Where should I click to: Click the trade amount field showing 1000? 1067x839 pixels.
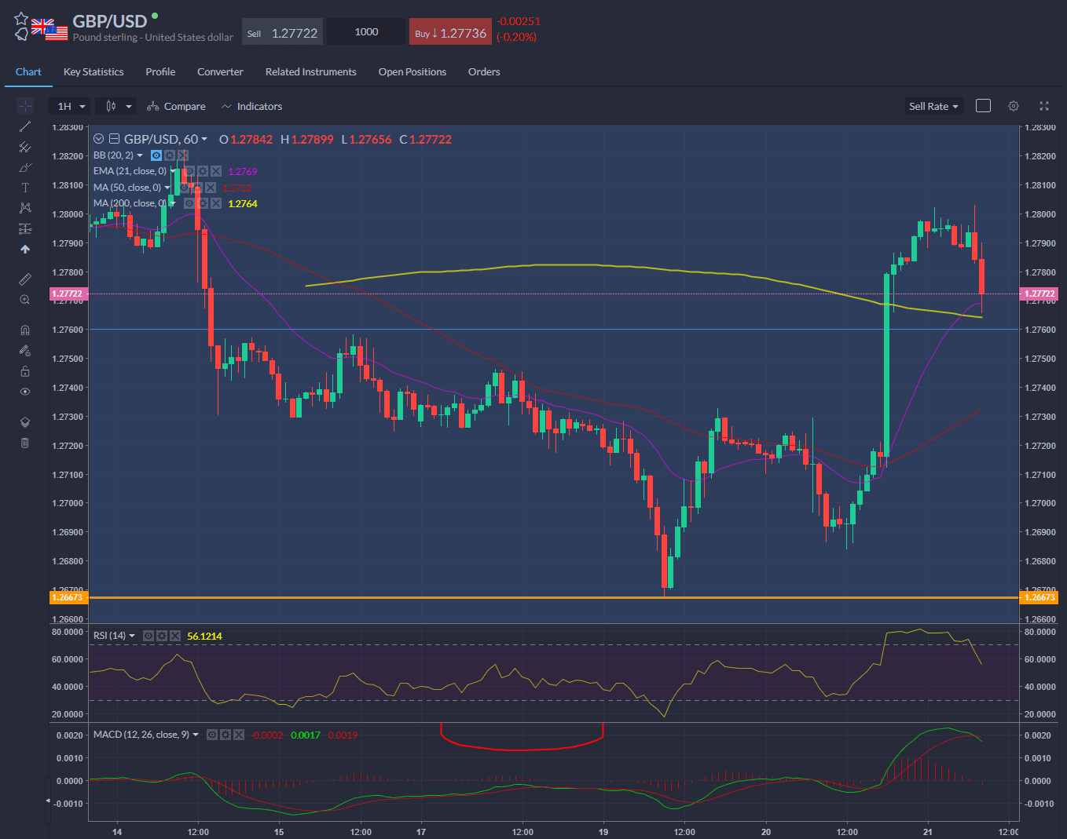[366, 32]
